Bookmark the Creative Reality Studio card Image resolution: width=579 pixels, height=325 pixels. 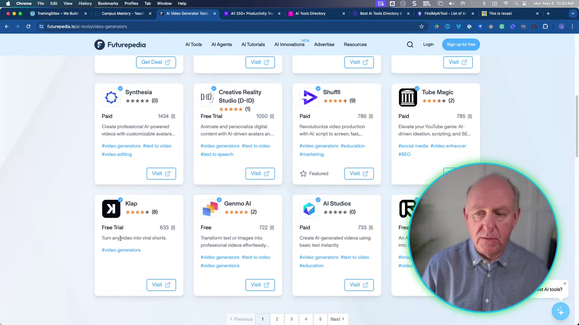[x=272, y=116]
